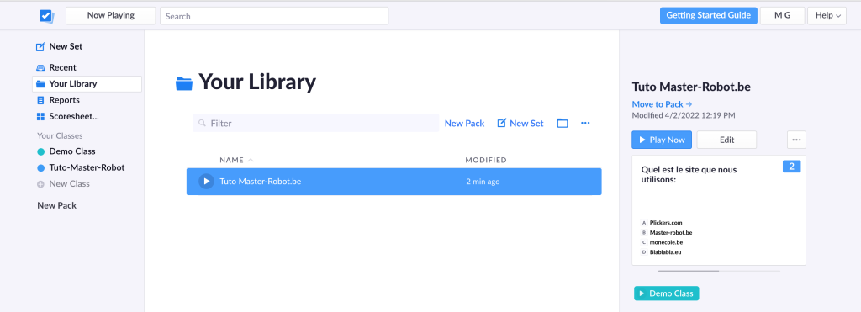Edit the Tuto Master-Robot.be set
The width and height of the screenshot is (861, 312).
(726, 140)
